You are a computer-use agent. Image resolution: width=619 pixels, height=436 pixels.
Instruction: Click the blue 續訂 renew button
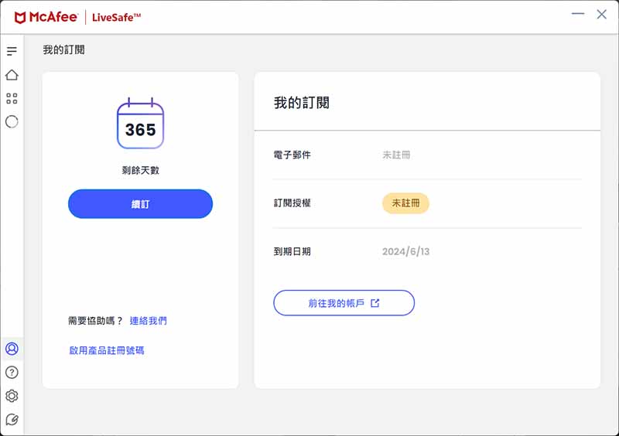[x=140, y=203]
